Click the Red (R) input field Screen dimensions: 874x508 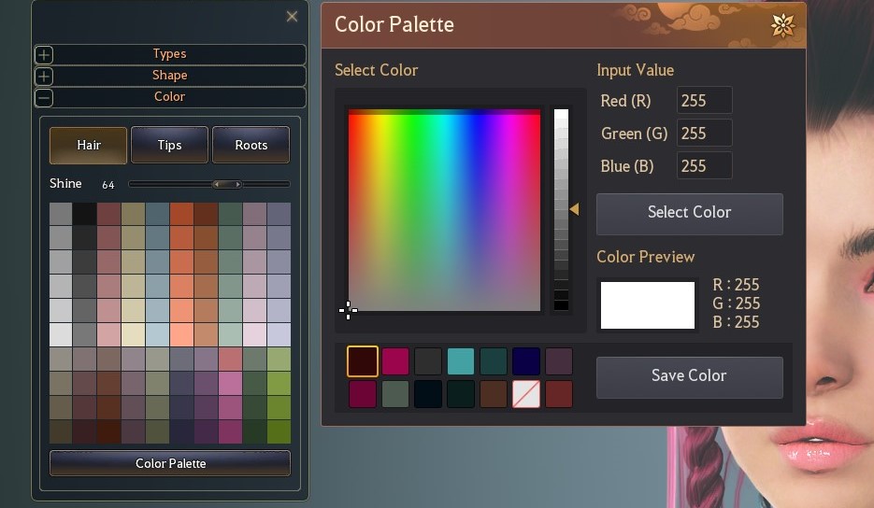click(704, 101)
